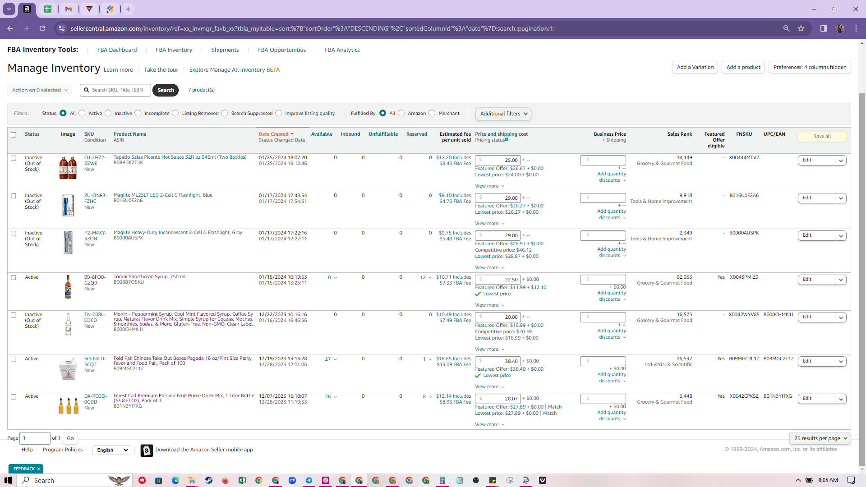Select the Listing Removed status filter

[x=175, y=113]
